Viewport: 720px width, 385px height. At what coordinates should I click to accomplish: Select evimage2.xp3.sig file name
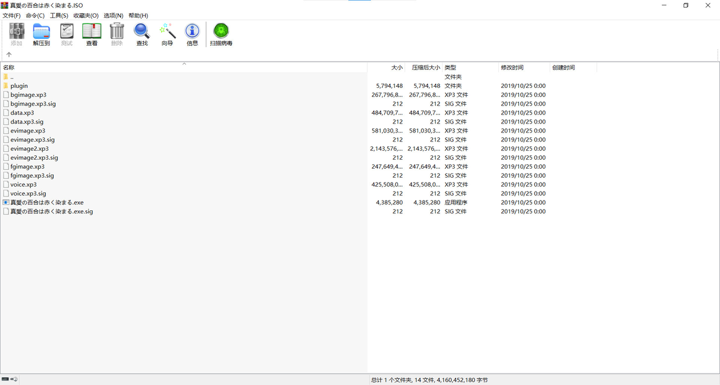34,157
